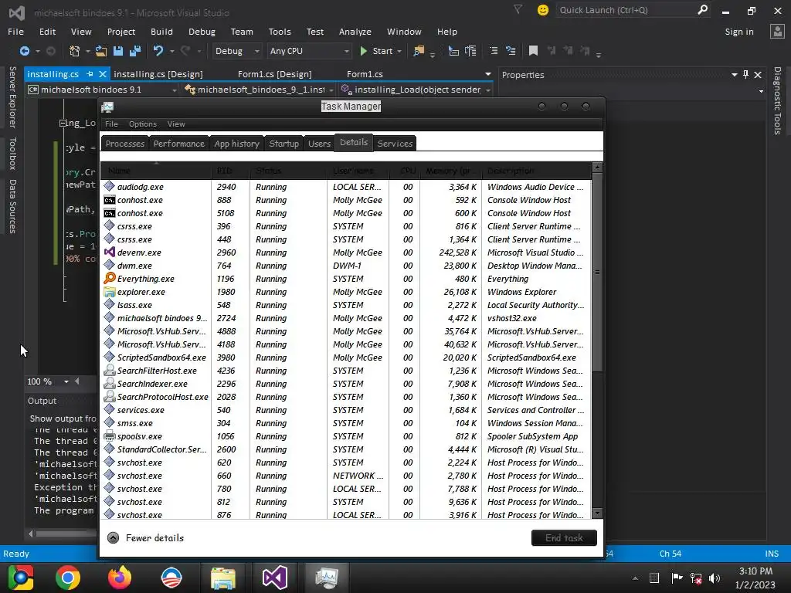791x593 pixels.
Task: Click the volume speaker tray icon
Action: coord(715,578)
